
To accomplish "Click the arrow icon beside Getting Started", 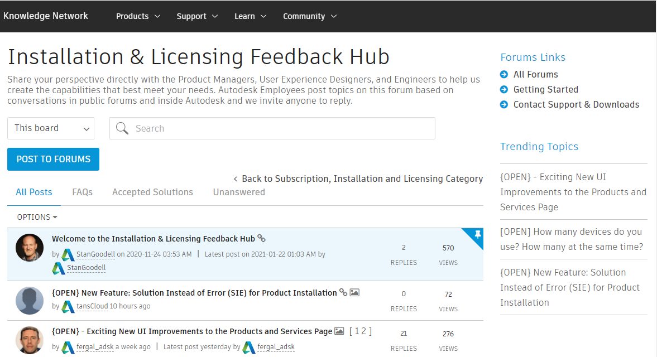I will coord(504,89).
